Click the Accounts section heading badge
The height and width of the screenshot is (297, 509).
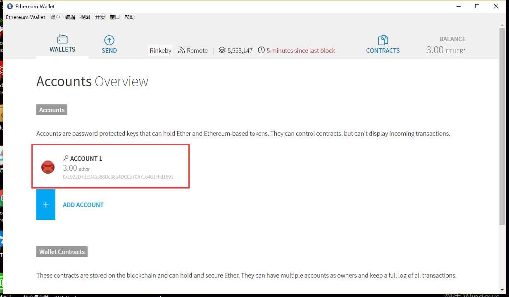coord(52,110)
